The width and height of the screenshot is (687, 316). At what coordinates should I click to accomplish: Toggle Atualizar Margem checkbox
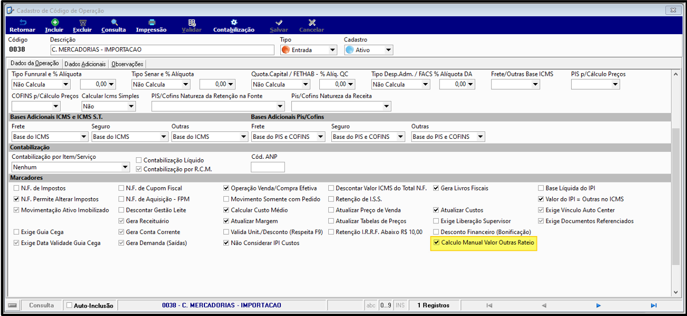[227, 221]
